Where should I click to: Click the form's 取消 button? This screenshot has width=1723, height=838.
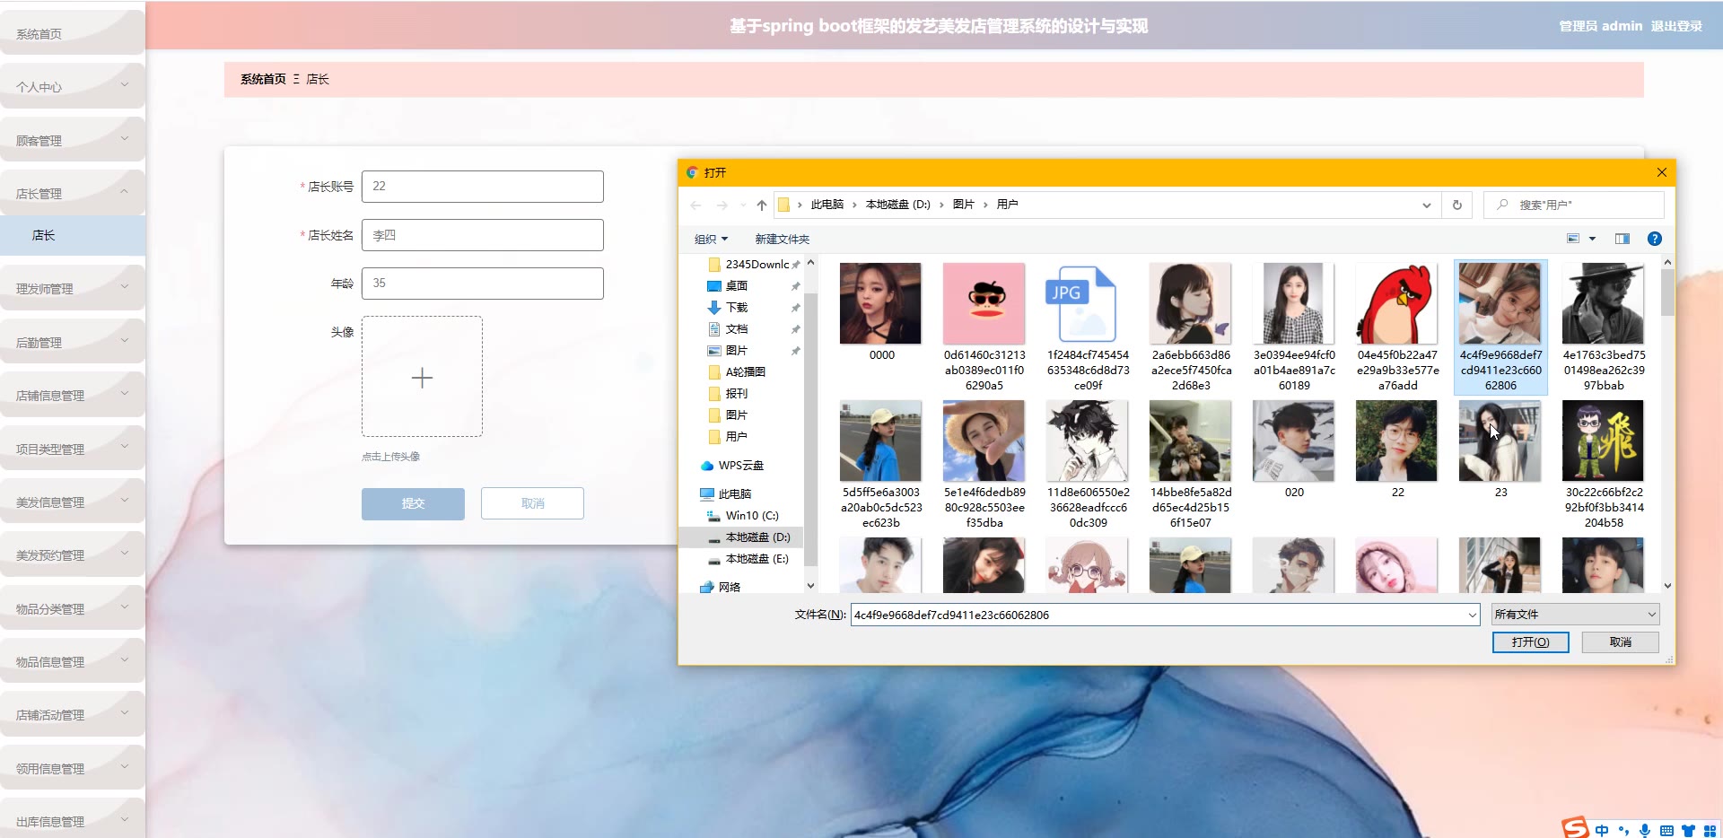(x=532, y=503)
